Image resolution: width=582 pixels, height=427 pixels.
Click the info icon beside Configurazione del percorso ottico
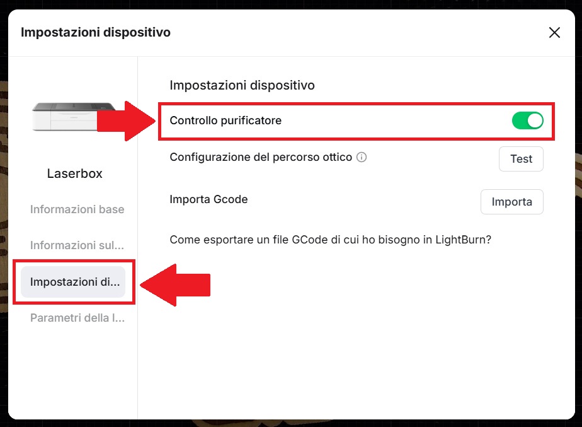(362, 157)
